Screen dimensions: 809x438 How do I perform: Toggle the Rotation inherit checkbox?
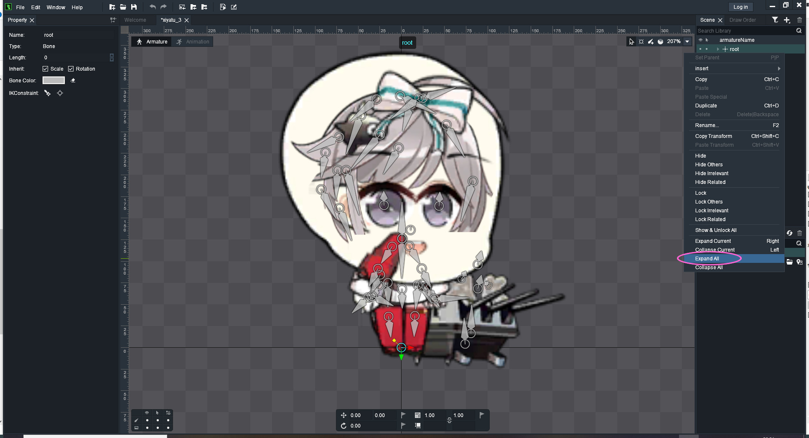[x=71, y=69]
